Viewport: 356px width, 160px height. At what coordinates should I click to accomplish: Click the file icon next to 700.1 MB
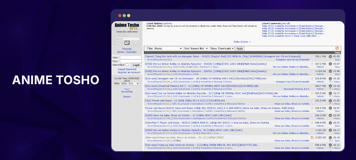[312, 56]
